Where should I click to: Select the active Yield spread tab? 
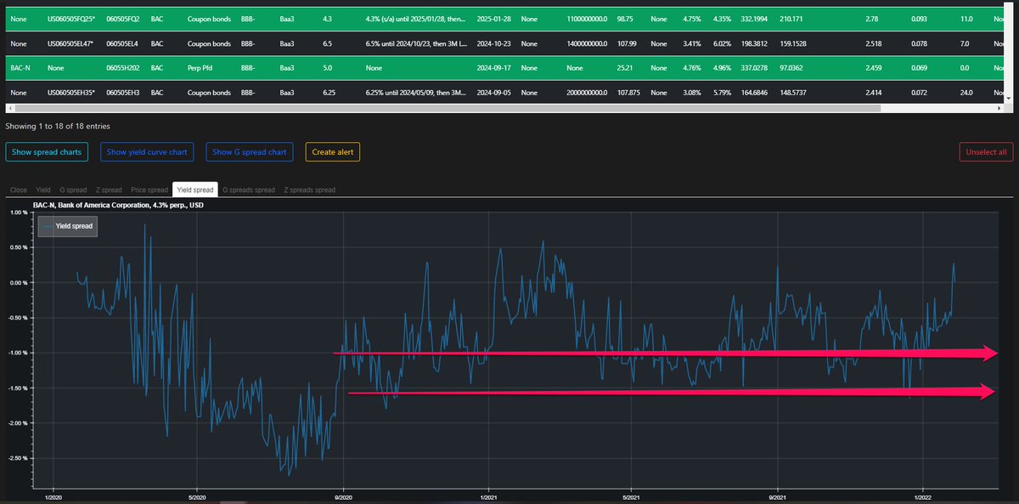pyautogui.click(x=195, y=190)
